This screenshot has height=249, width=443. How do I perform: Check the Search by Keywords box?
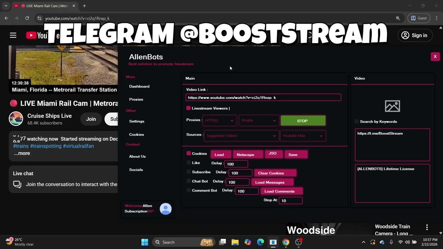[x=356, y=121]
